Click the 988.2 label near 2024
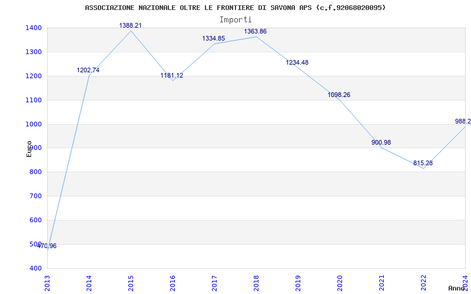 point(463,122)
